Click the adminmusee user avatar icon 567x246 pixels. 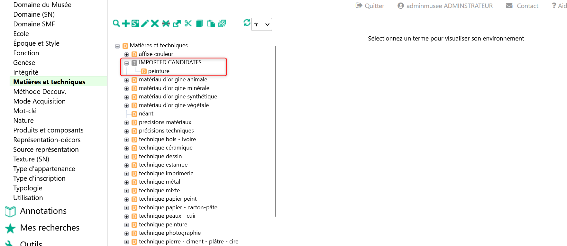tap(401, 5)
